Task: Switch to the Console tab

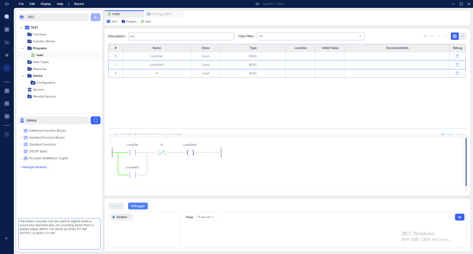Action: pyautogui.click(x=116, y=206)
